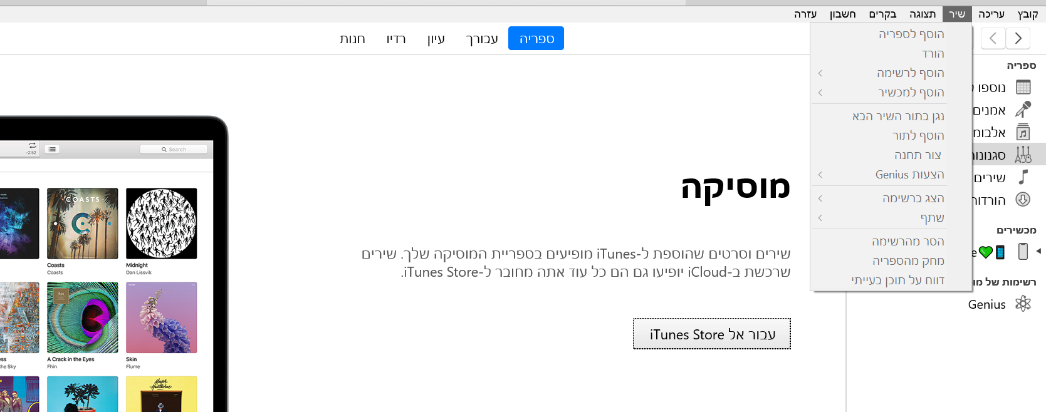Click the A Crack in the Eyes cover

point(83,317)
